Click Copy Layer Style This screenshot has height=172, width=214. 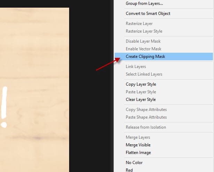point(141,84)
